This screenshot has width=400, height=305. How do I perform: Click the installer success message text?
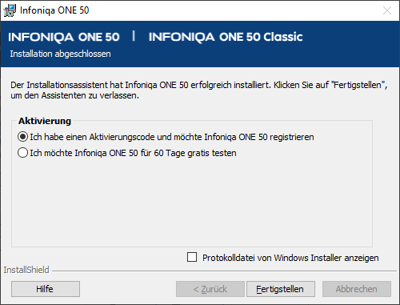pyautogui.click(x=199, y=90)
